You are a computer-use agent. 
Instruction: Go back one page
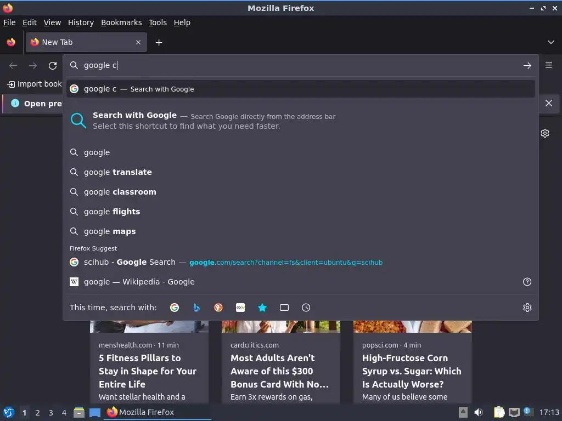click(13, 66)
